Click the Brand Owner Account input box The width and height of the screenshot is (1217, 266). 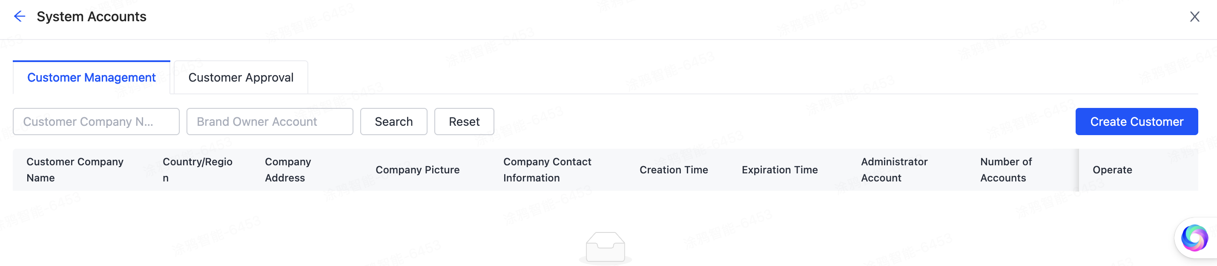(269, 121)
